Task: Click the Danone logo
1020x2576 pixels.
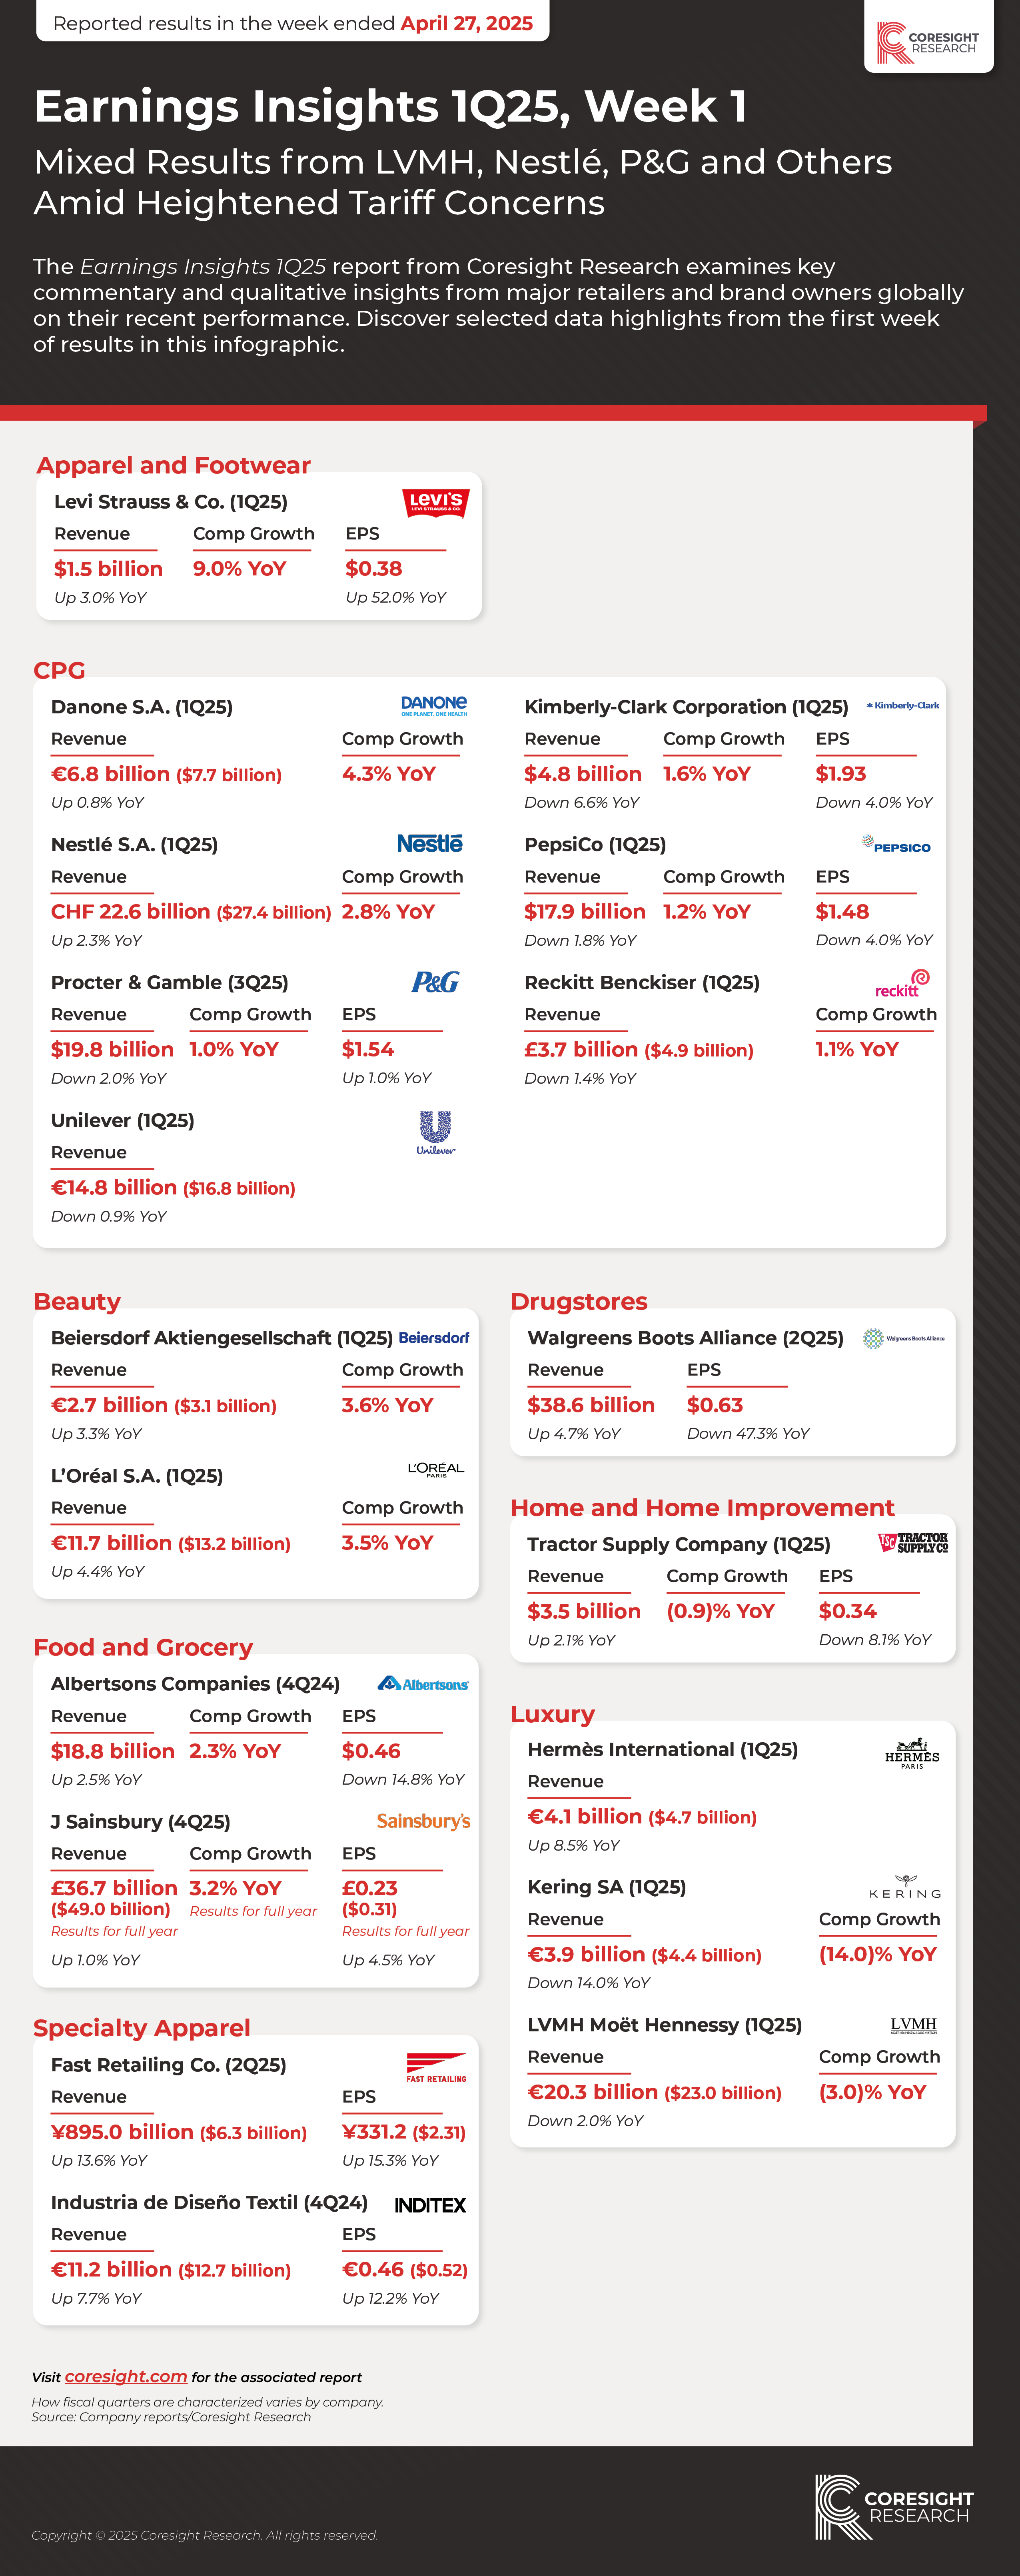Action: click(x=434, y=706)
